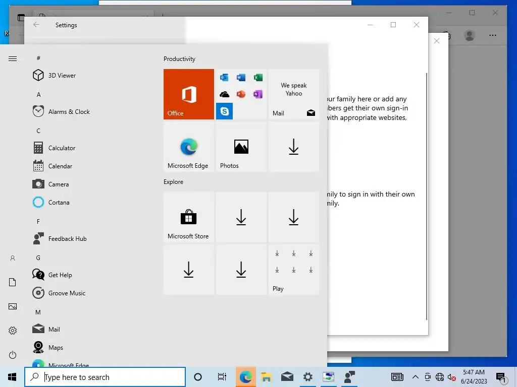Click the muted volume tray icon

pos(452,377)
